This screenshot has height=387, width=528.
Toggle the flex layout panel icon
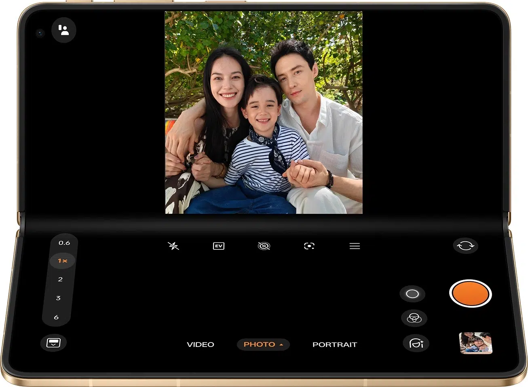(53, 343)
